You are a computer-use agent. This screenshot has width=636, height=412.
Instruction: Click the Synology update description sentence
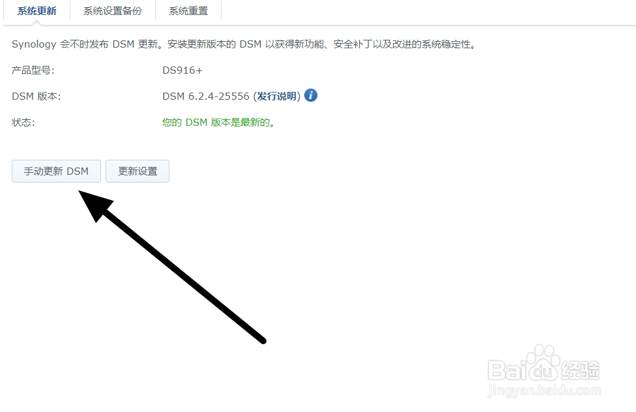pos(243,44)
